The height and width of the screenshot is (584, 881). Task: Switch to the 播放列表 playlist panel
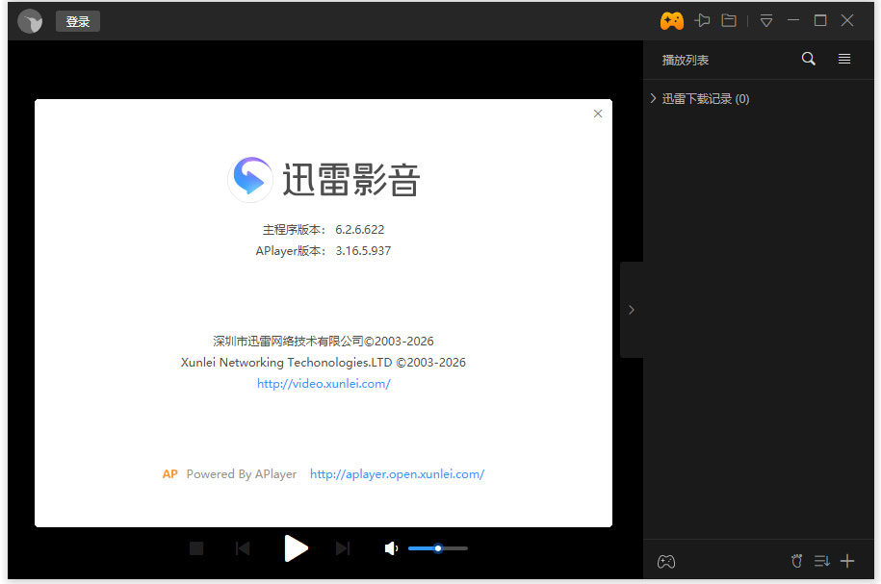tap(685, 59)
